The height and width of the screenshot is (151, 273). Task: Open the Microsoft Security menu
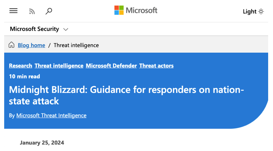[35, 29]
